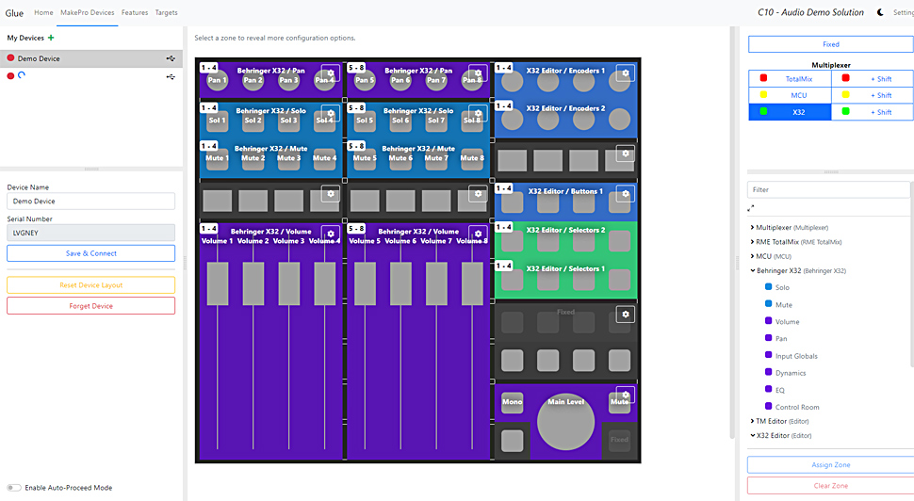This screenshot has height=501, width=914.
Task: Click the USB connection icon for Demo Device
Action: (x=171, y=58)
